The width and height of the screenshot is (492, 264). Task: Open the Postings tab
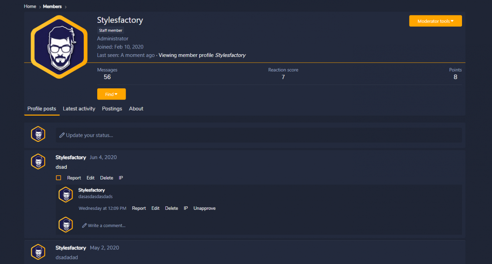pyautogui.click(x=112, y=109)
